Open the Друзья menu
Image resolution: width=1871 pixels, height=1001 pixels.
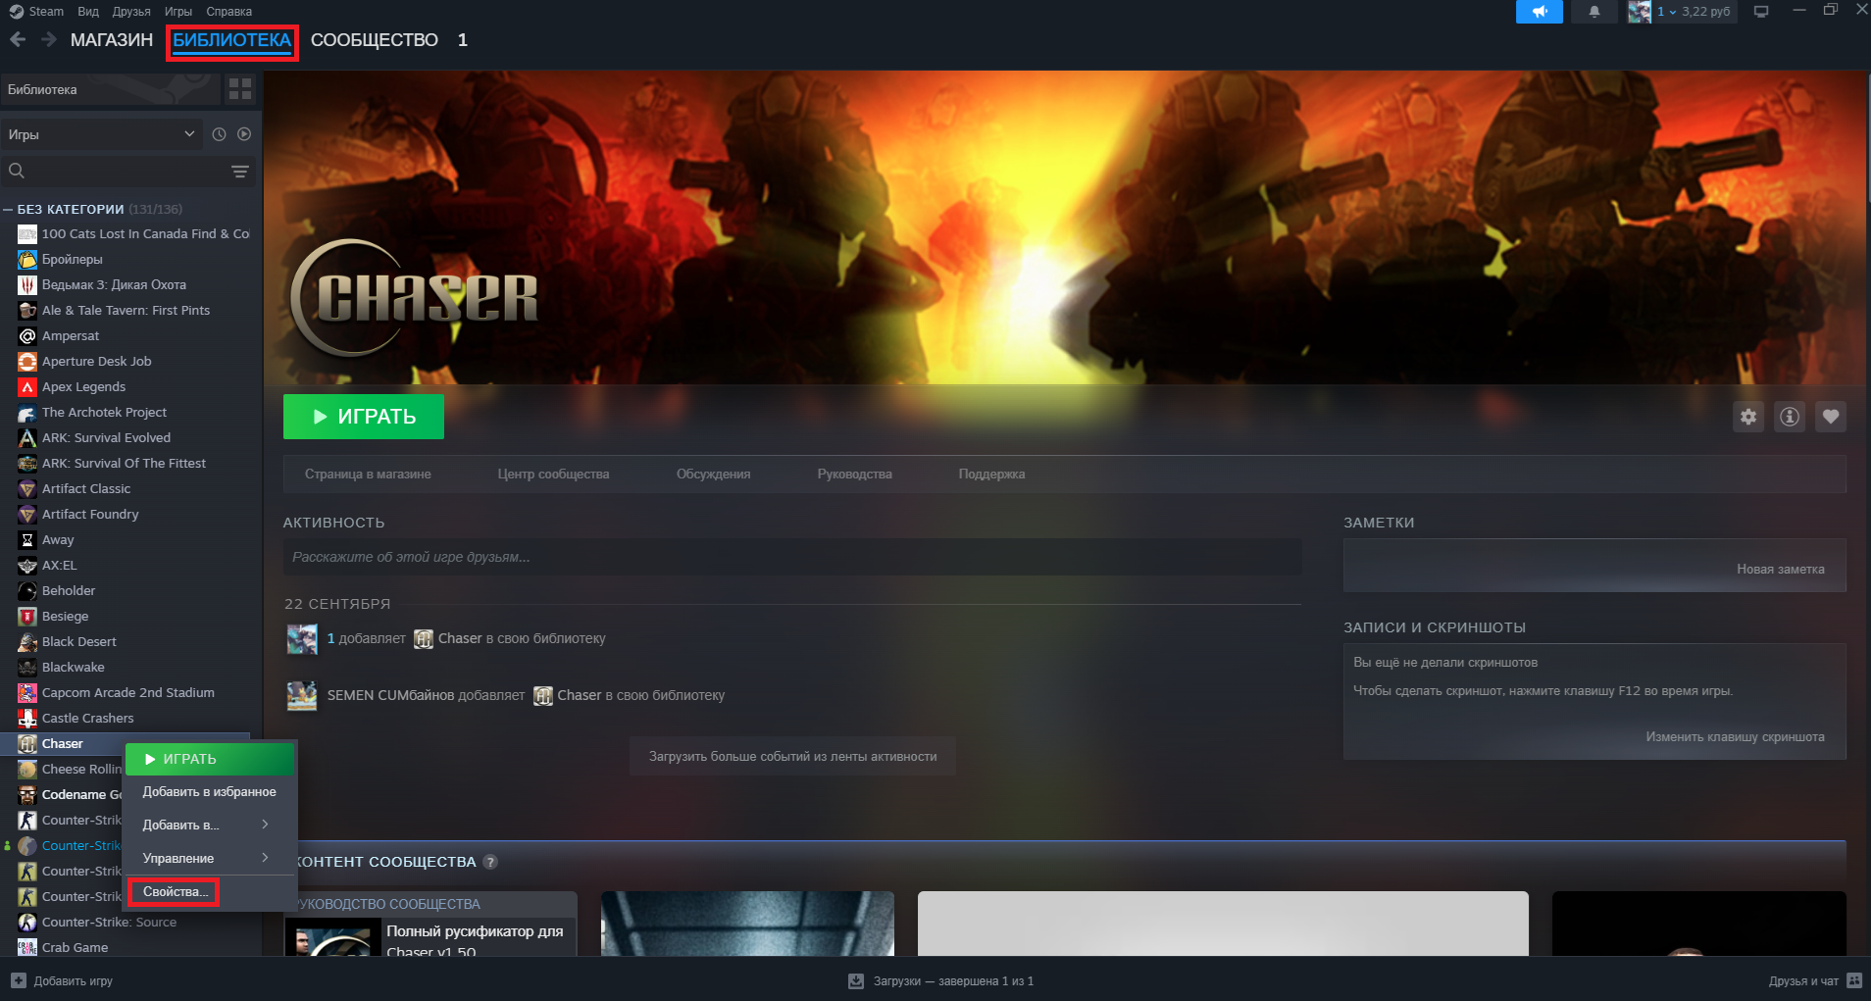point(131,12)
